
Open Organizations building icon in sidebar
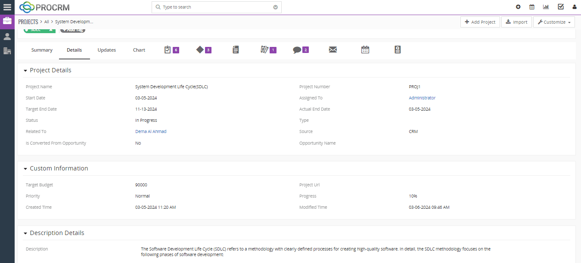click(x=7, y=51)
